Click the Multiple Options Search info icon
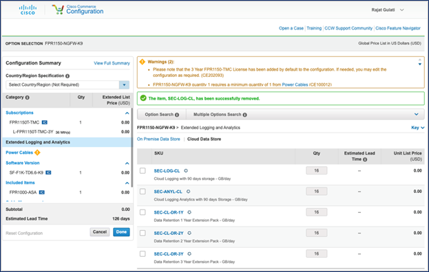429x272 pixels. [x=244, y=115]
